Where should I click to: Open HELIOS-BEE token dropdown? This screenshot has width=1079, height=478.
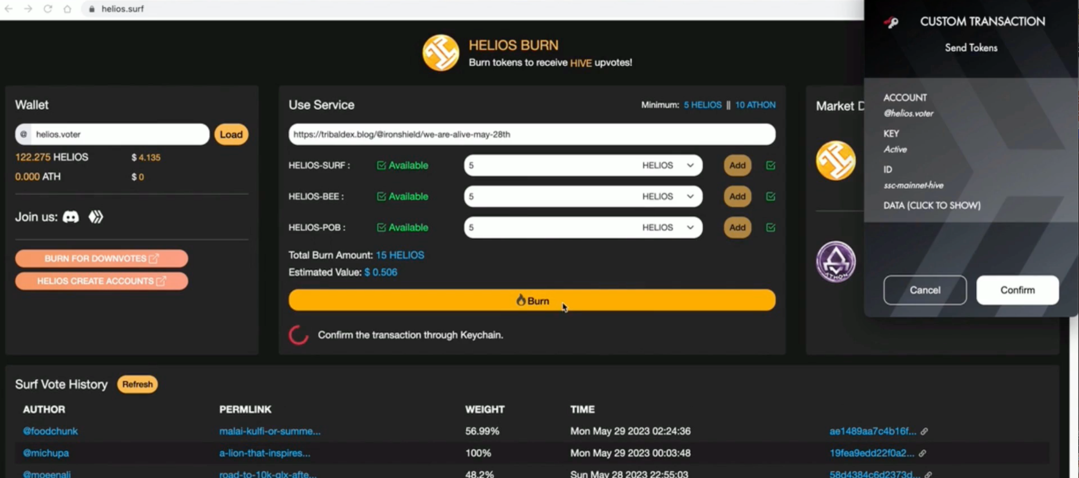point(668,197)
